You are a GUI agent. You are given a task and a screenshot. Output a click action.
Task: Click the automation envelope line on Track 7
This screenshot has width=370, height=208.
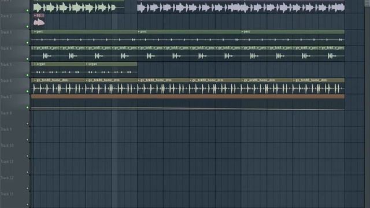point(188,109)
